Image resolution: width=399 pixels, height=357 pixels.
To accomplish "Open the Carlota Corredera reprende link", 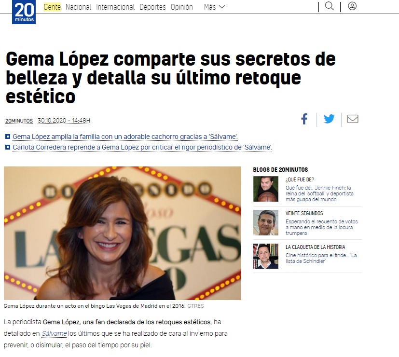I will point(142,147).
